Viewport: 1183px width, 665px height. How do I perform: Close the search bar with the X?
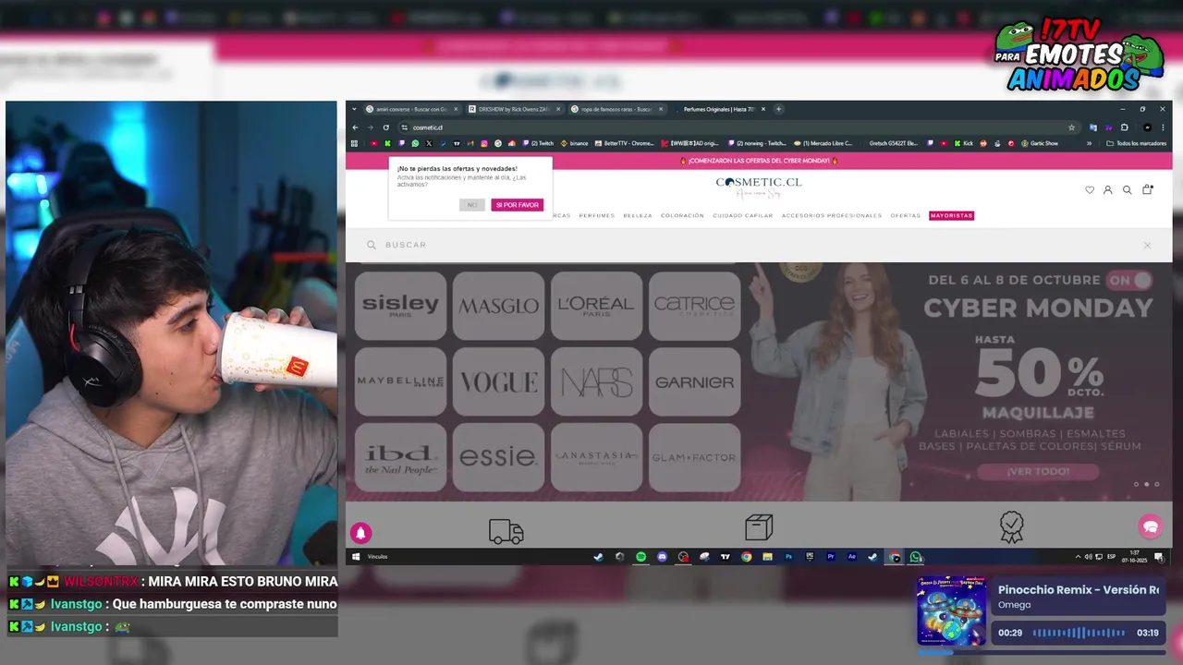(x=1147, y=245)
